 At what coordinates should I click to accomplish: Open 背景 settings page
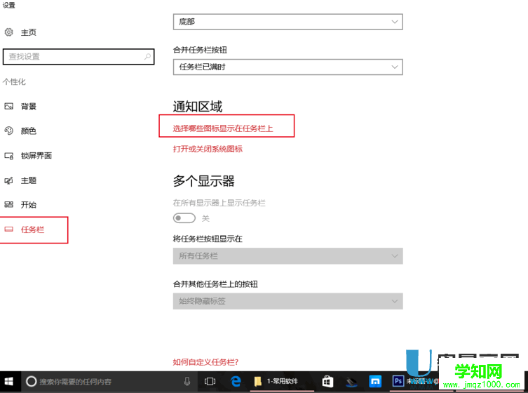[x=29, y=107]
